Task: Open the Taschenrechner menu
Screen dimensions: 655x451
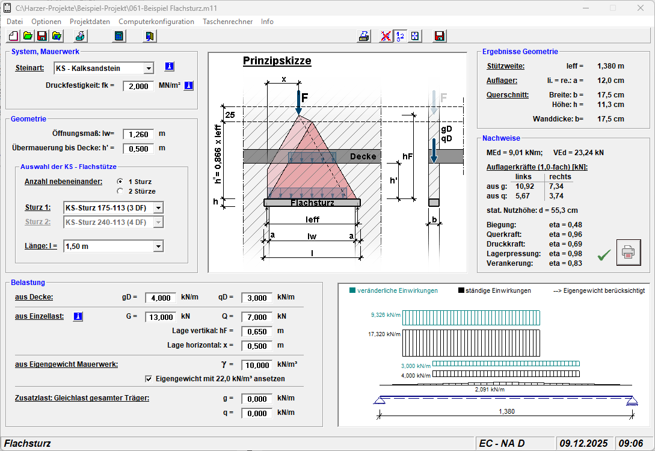Action: 227,22
